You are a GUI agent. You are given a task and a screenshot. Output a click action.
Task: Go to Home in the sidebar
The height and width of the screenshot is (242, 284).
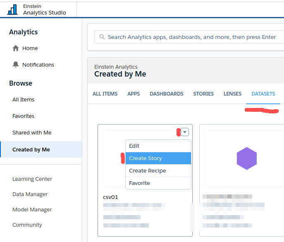30,48
